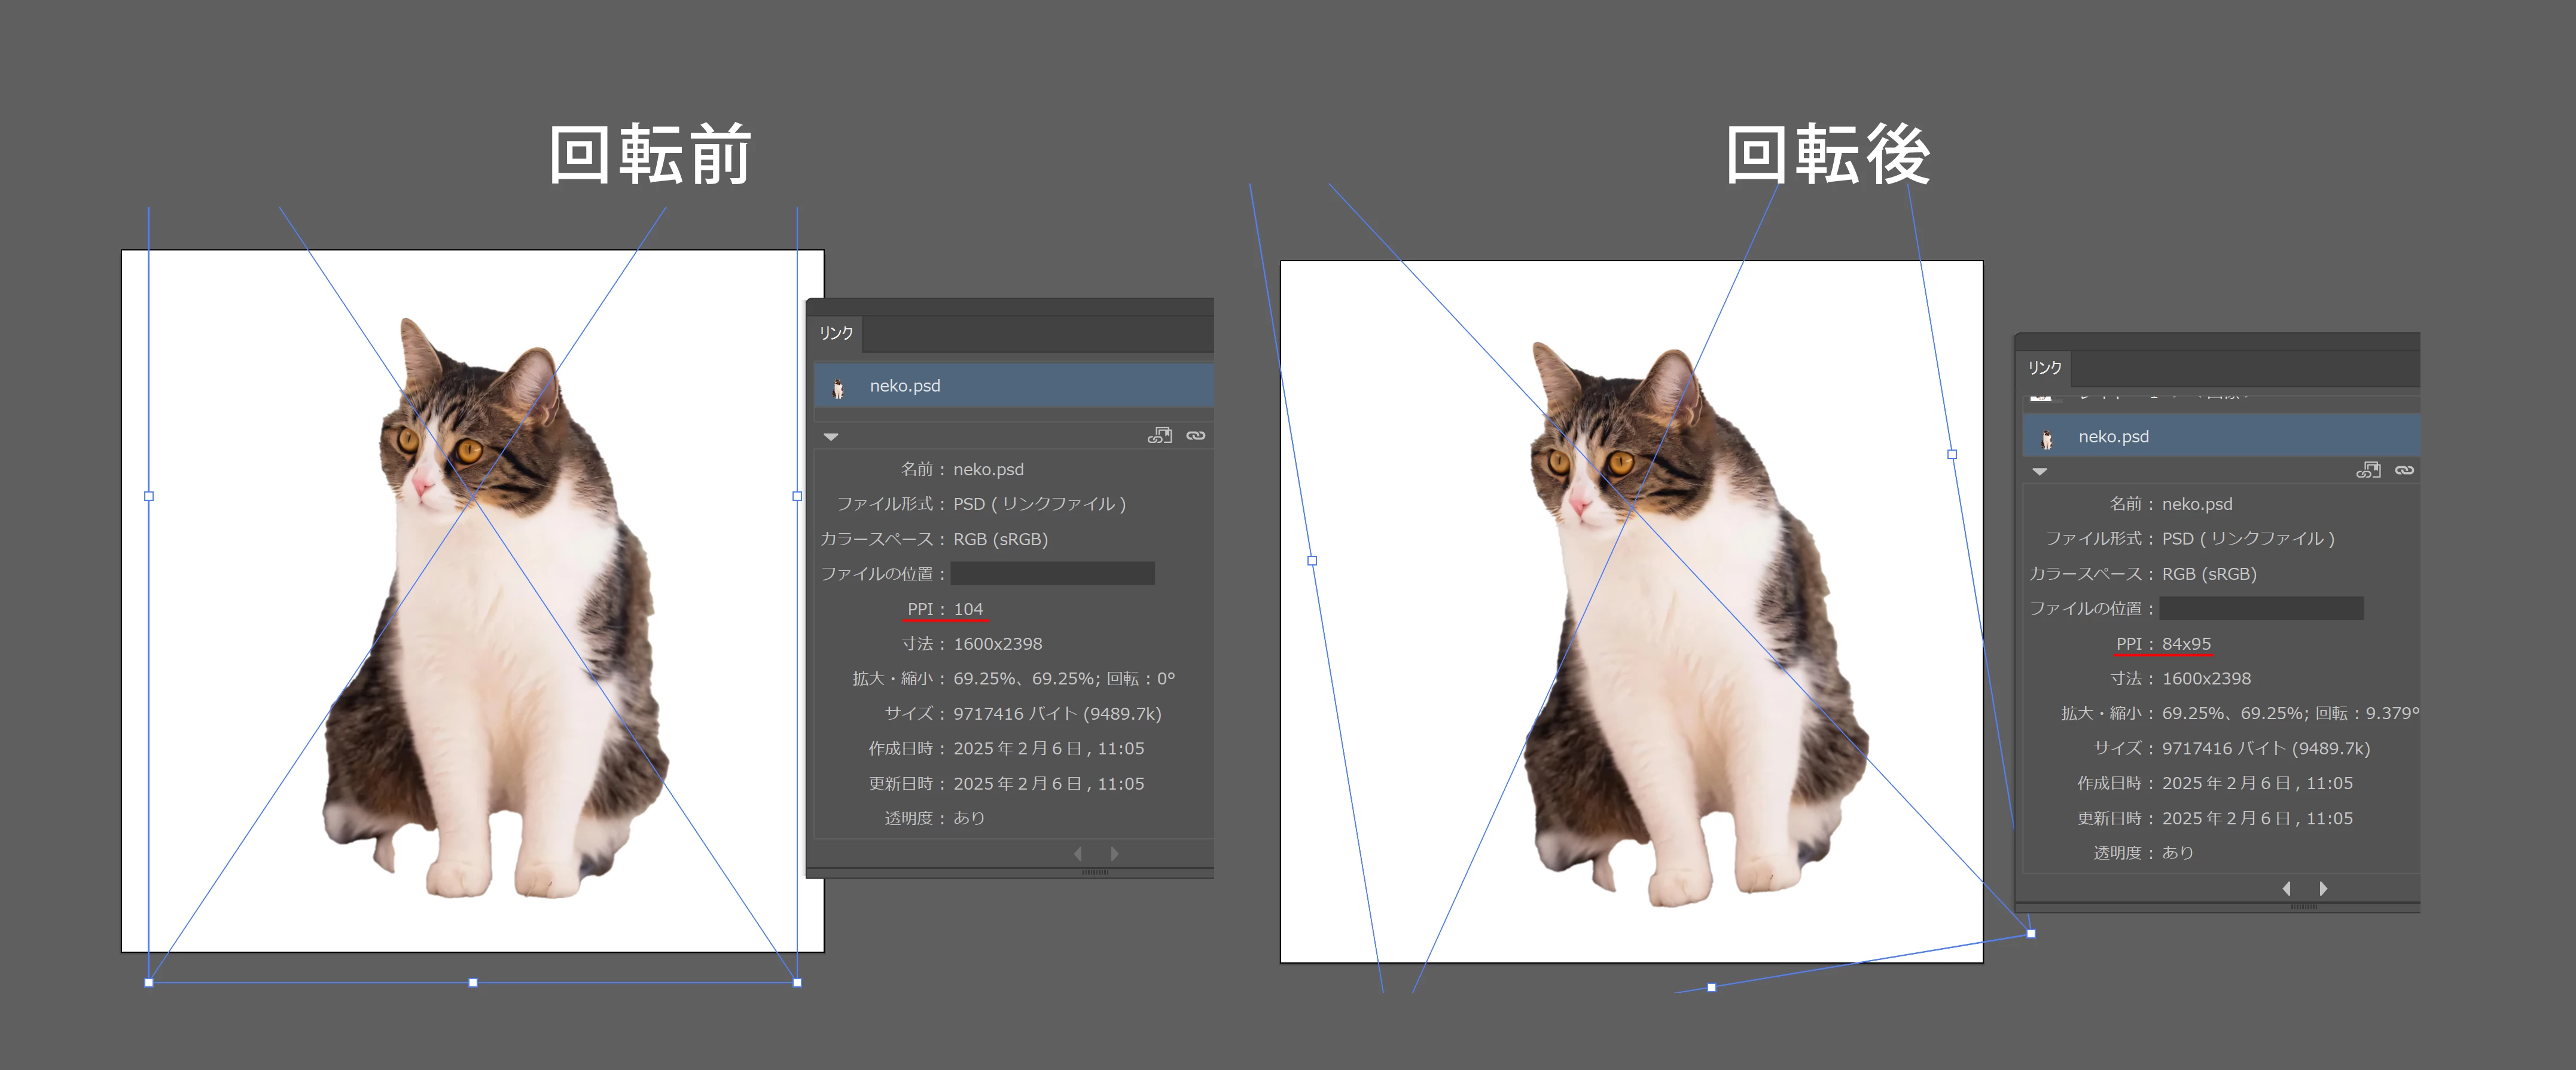Click ファイルの位置 field in right panel
Screen dimensions: 2576x1070
[x=2261, y=609]
